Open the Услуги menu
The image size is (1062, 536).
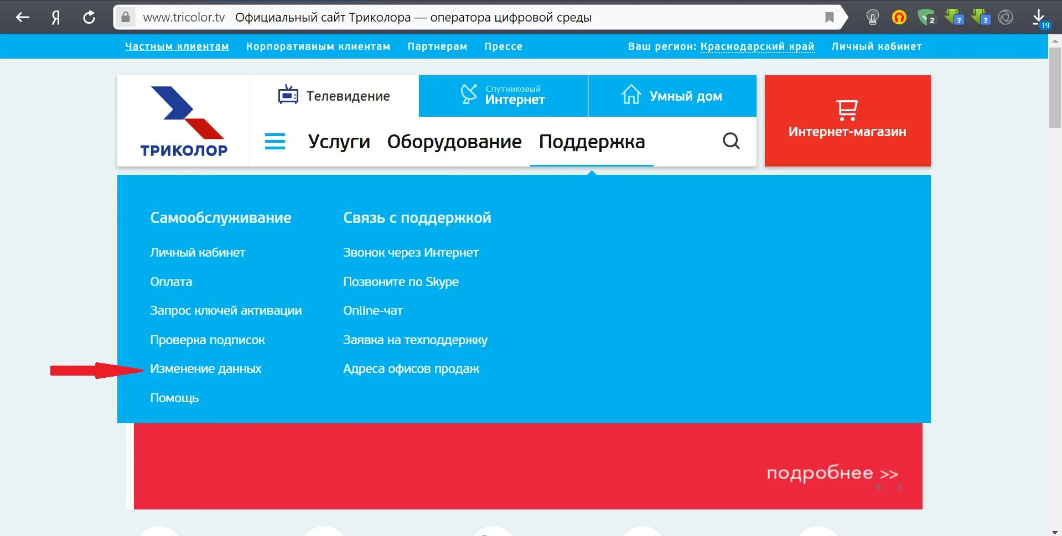(x=339, y=142)
